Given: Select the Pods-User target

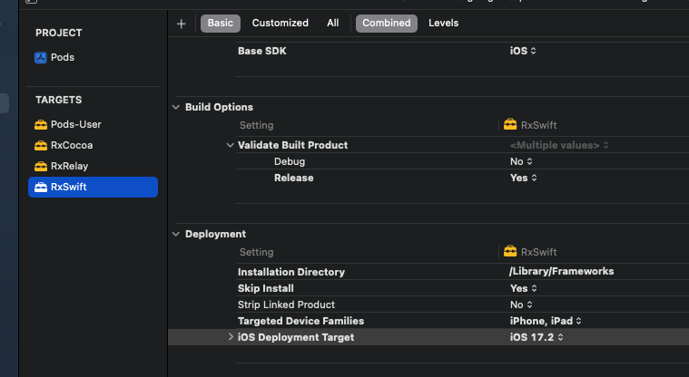Looking at the screenshot, I should [93, 125].
